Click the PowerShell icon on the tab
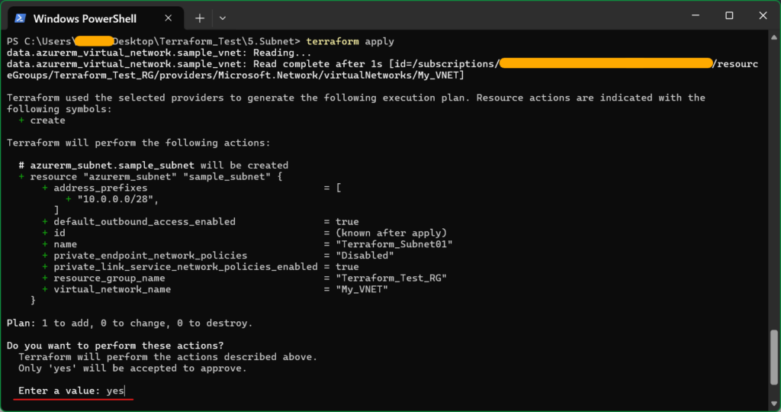Image resolution: width=781 pixels, height=412 pixels. 21,18
